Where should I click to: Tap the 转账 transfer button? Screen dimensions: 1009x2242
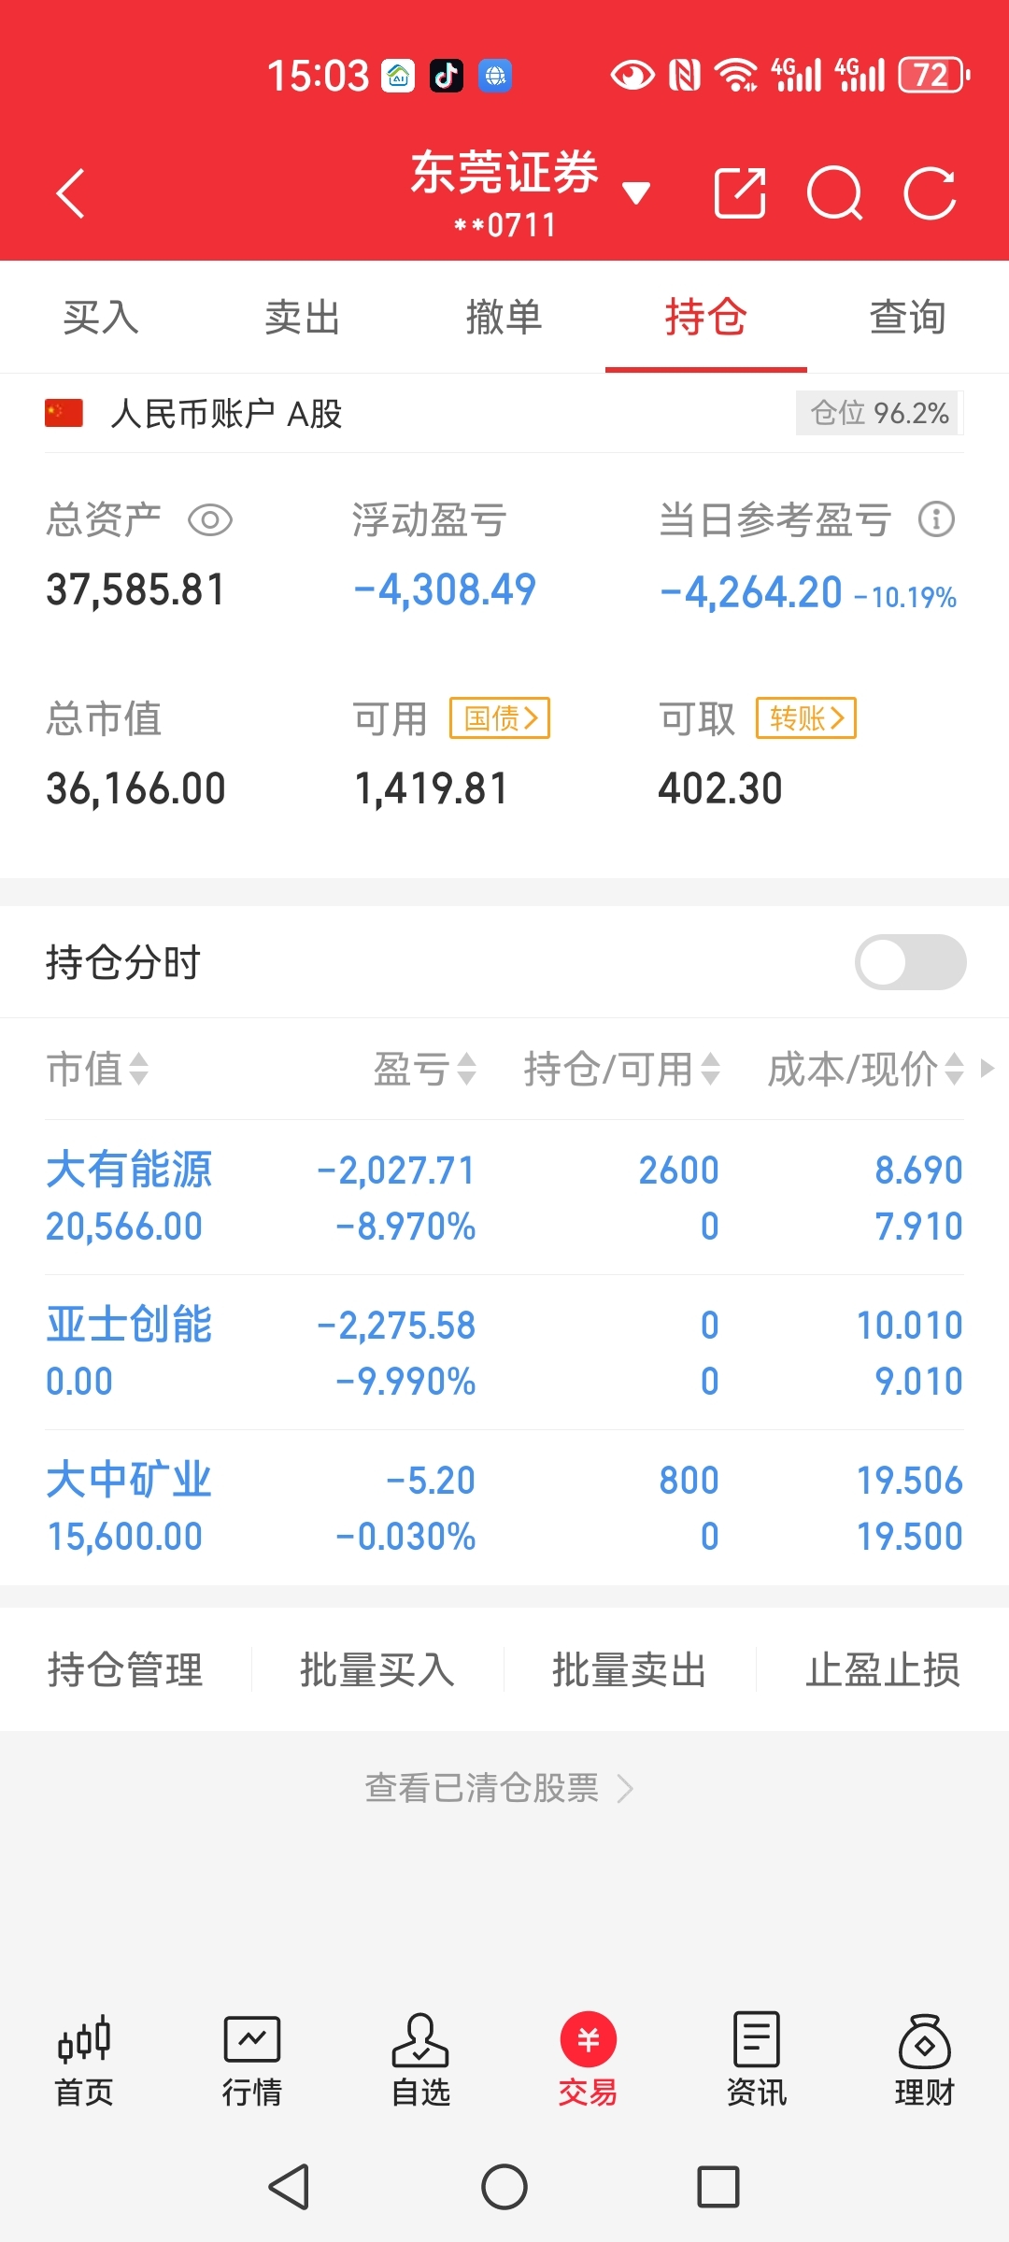[806, 717]
